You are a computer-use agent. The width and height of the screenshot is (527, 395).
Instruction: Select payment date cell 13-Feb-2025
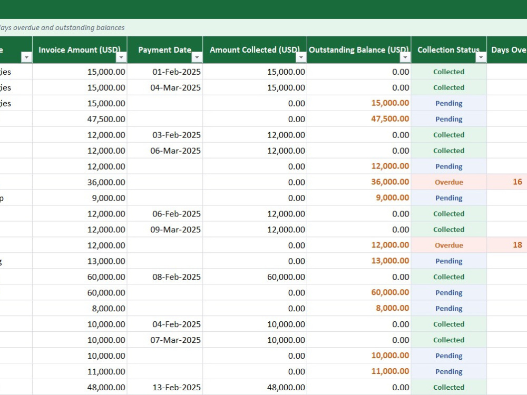[165, 388]
